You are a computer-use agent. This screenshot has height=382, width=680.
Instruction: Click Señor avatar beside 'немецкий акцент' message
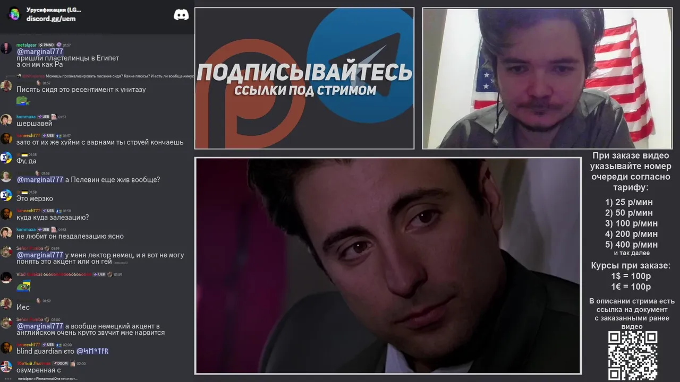[6, 323]
